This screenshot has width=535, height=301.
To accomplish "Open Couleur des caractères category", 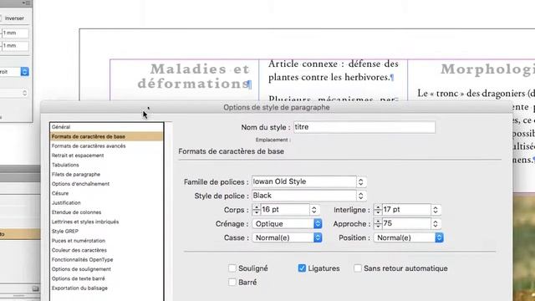I will 79,250.
